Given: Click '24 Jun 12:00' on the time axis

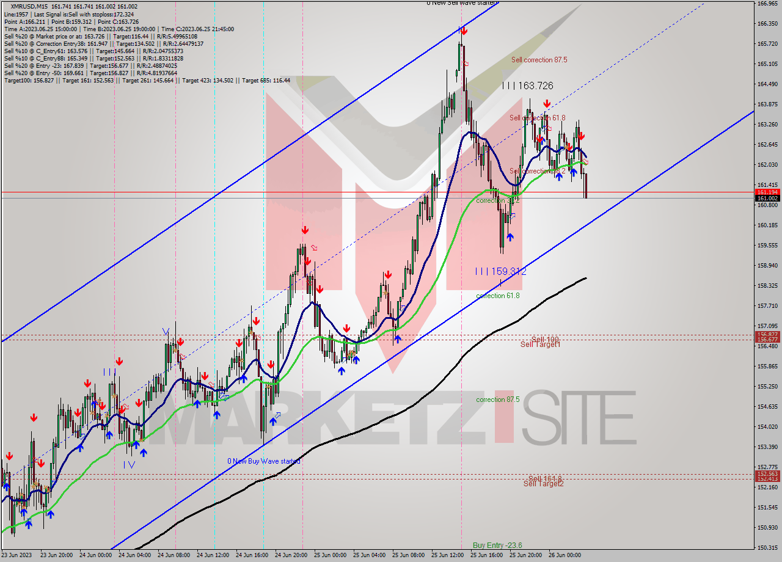Looking at the screenshot, I should point(213,556).
